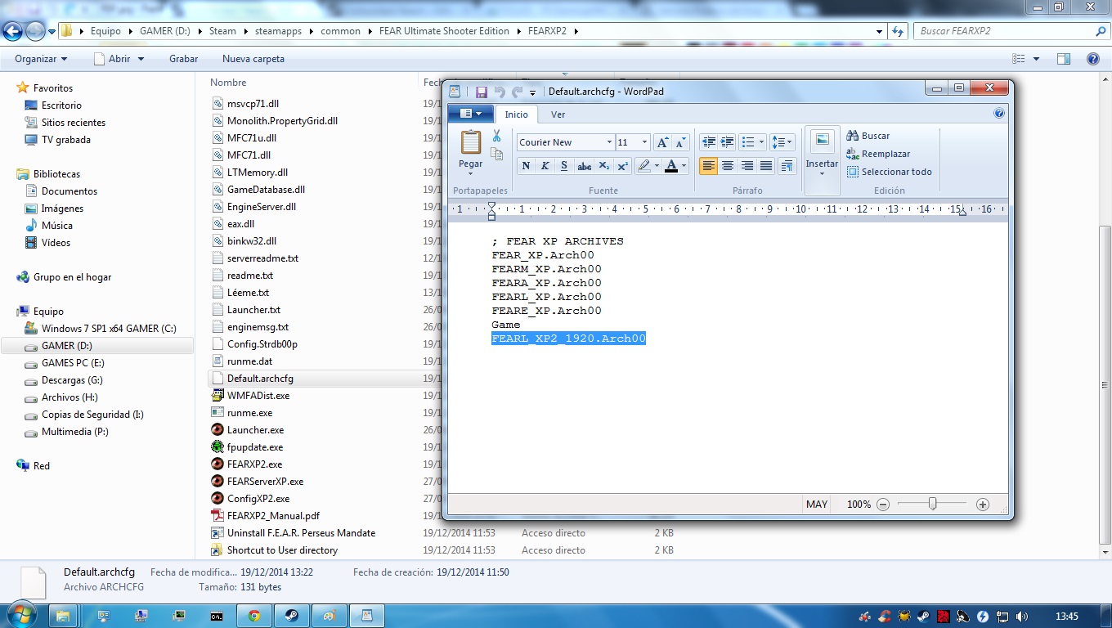Image resolution: width=1112 pixels, height=628 pixels.
Task: Click the Reemplazar button
Action: point(878,154)
